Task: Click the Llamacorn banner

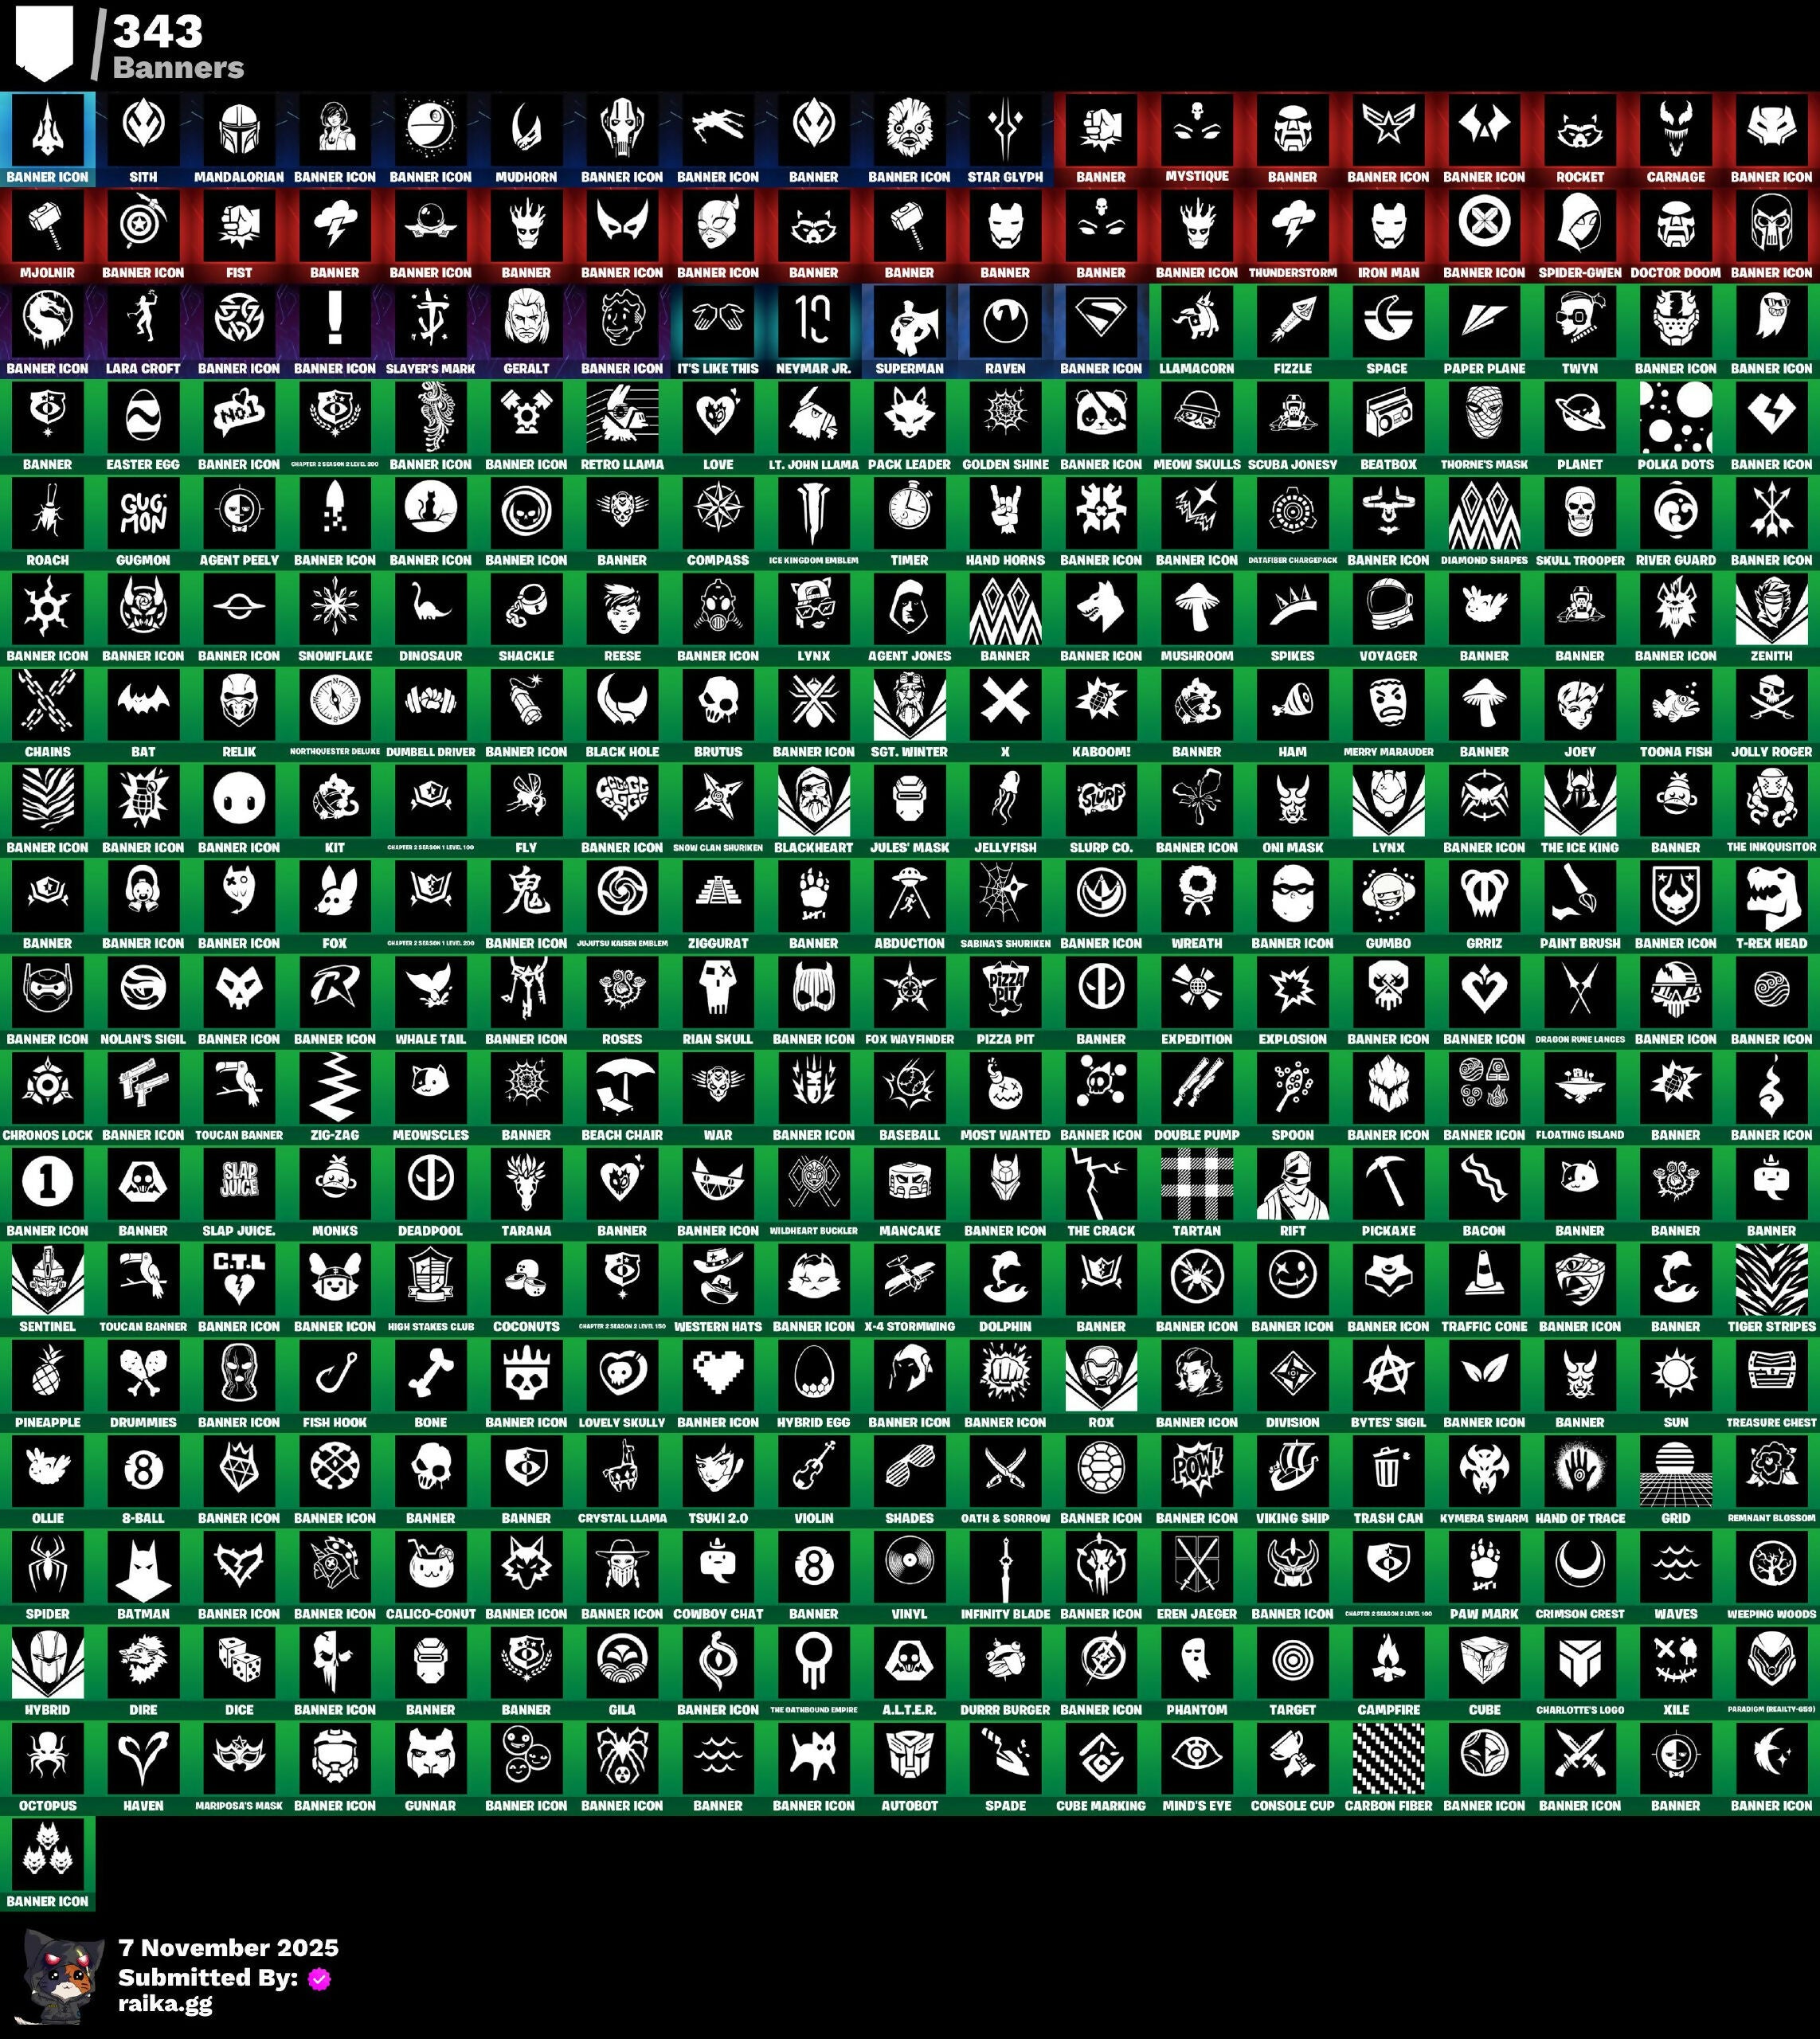Action: [1196, 322]
